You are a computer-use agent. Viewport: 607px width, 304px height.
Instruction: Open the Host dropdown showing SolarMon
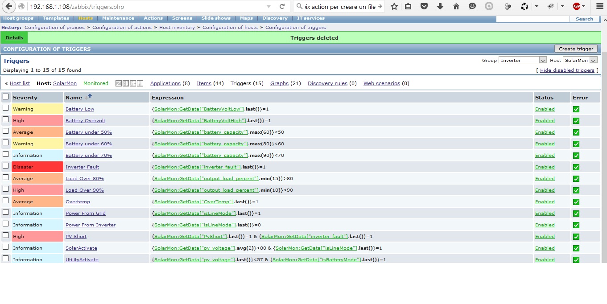click(x=580, y=60)
